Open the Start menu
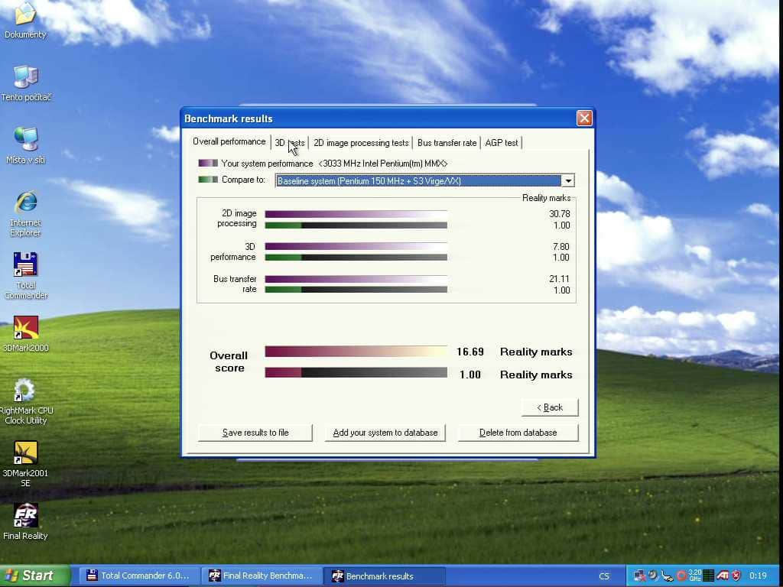 [34, 576]
